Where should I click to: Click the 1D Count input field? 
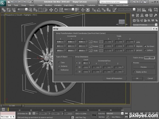point(86,63)
